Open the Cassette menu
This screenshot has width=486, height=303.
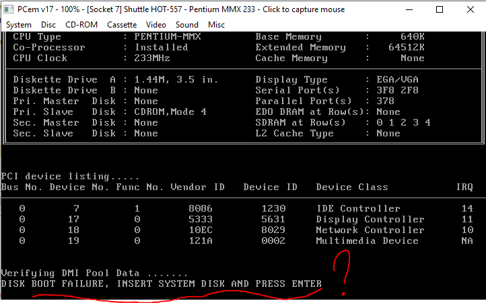tap(122, 25)
